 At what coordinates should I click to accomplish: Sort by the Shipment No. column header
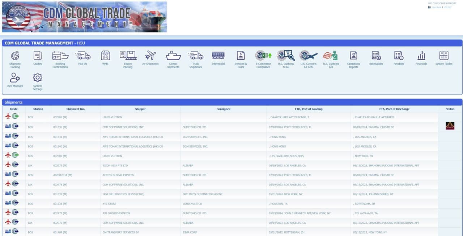point(76,109)
